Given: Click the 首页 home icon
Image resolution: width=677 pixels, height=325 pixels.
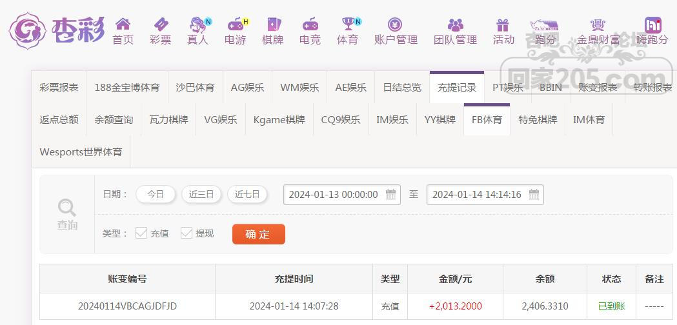Looking at the screenshot, I should [123, 25].
